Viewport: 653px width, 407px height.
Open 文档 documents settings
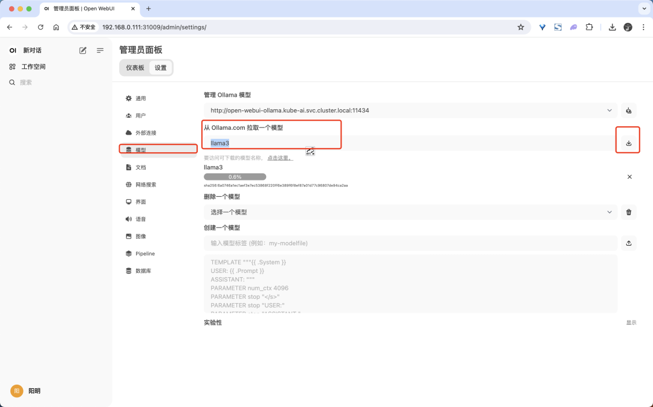pos(158,167)
